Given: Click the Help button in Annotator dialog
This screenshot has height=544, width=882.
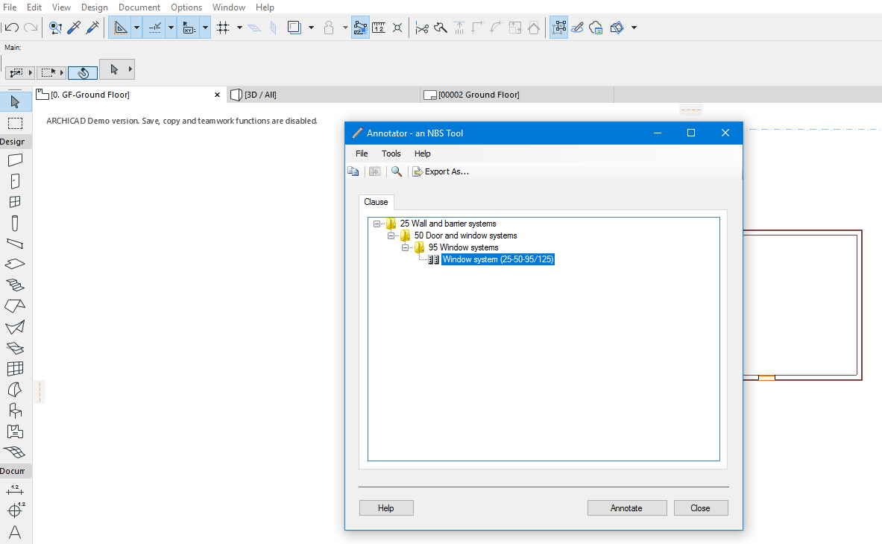Looking at the screenshot, I should [x=386, y=508].
